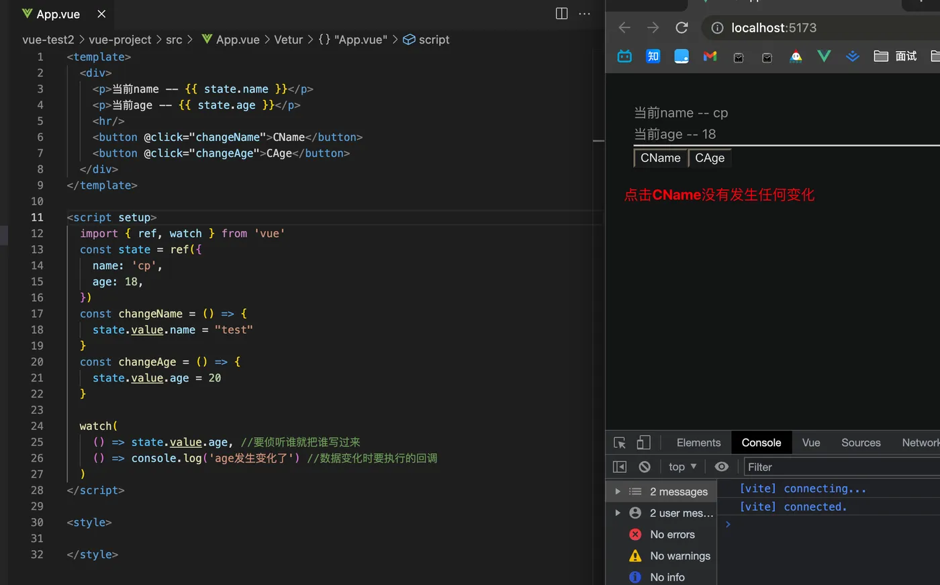Screen dimensions: 940x585
Task: Open the colorful triangle logo bookmark
Action: (x=796, y=56)
